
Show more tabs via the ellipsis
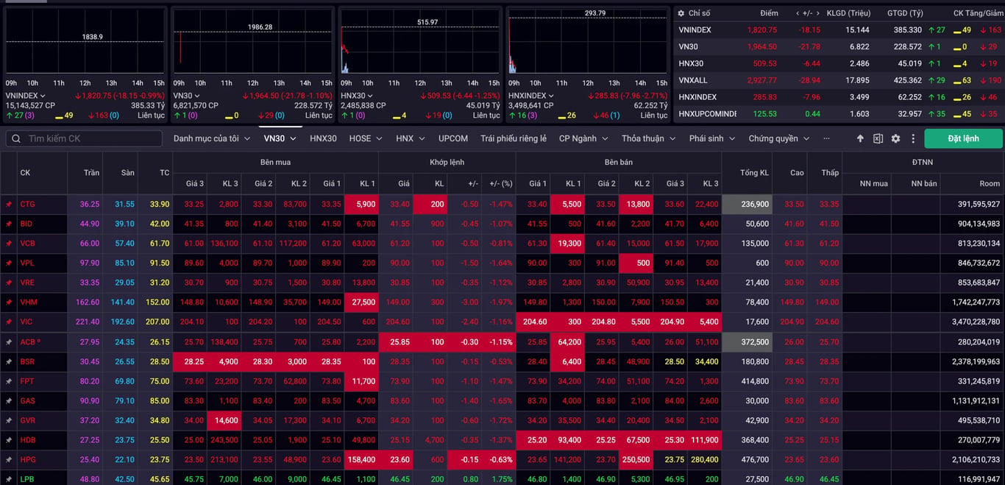pos(826,138)
